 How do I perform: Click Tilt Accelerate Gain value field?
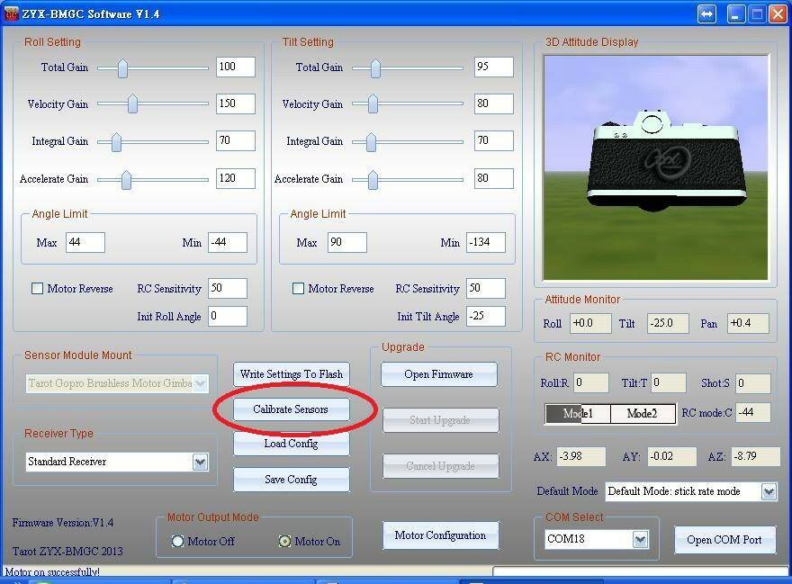point(494,178)
